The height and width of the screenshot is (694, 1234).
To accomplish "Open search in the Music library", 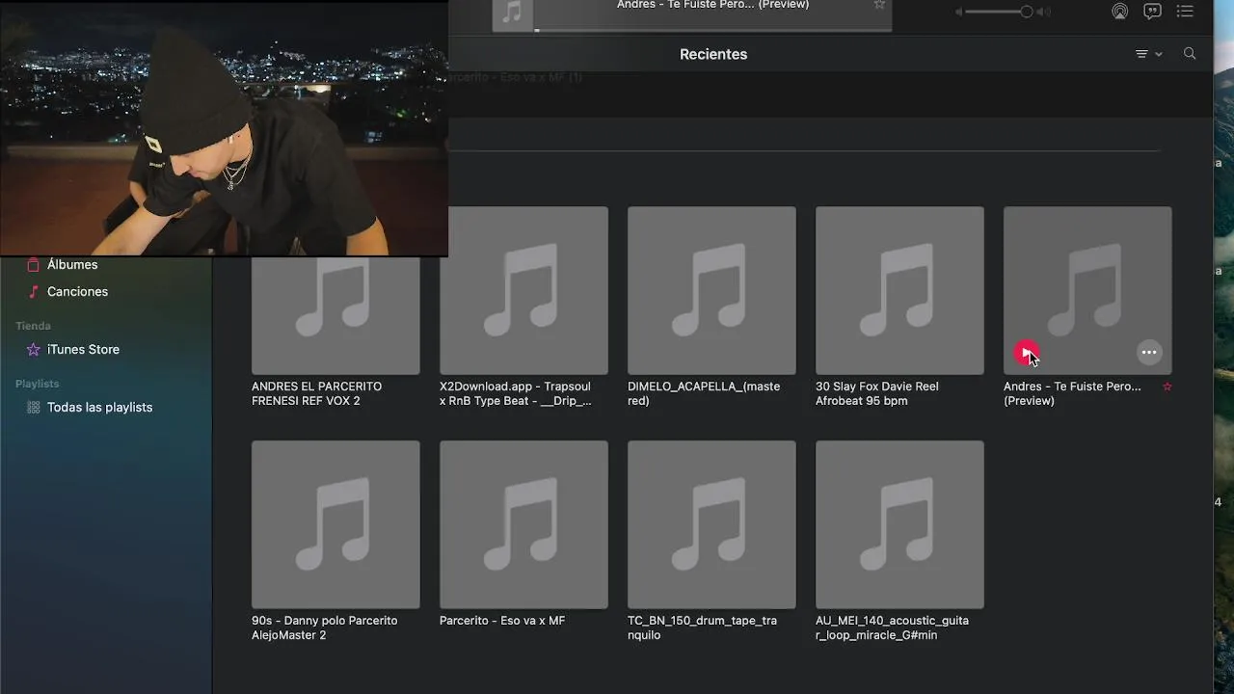I will pos(1190,54).
